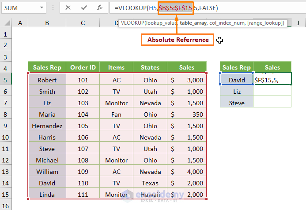306x210 pixels.
Task: Confirm the formula with the Enter checkmark
Action: tap(83, 8)
